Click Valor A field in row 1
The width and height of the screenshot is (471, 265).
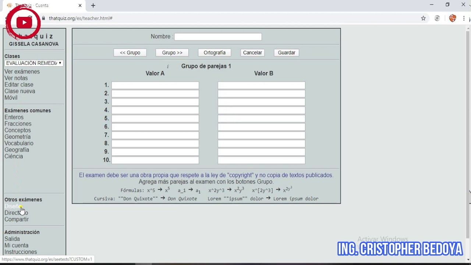(155, 85)
